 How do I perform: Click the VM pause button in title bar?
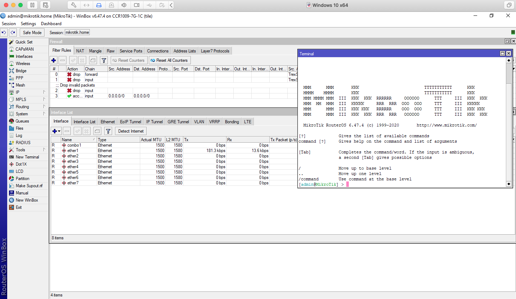(x=32, y=5)
